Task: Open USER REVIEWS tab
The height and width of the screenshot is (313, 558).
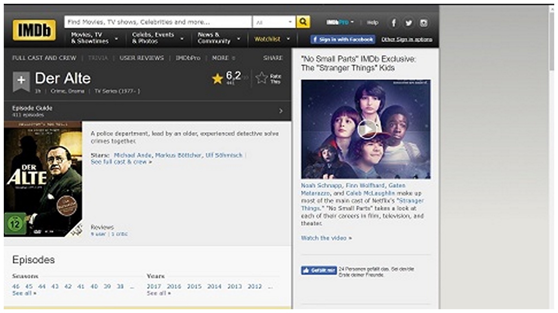Action: tap(142, 58)
